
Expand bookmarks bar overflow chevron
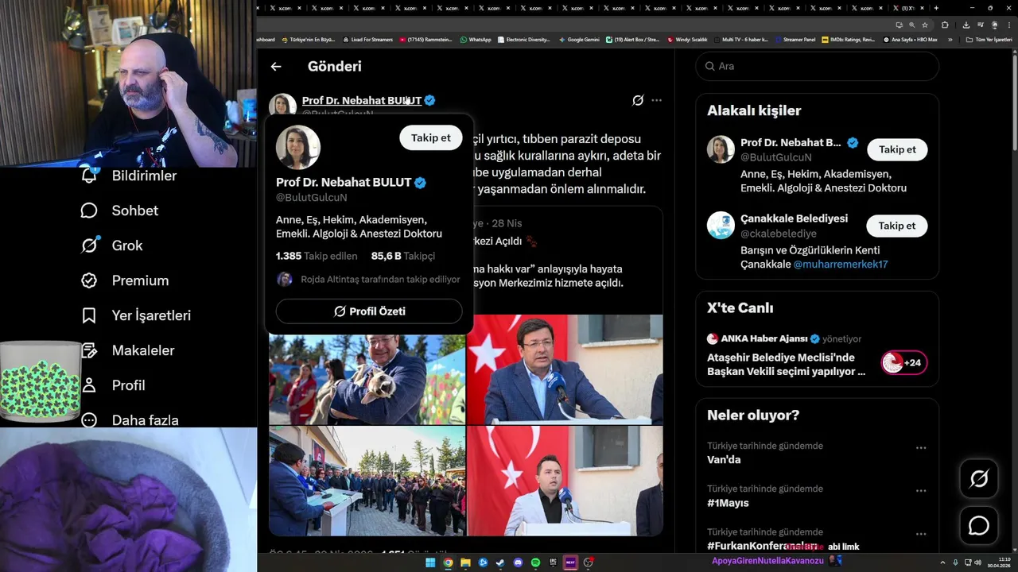950,39
